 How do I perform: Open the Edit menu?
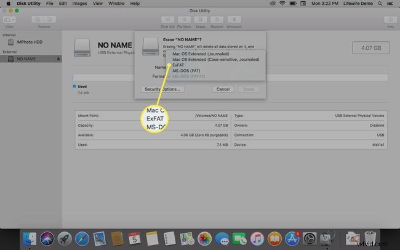pos(63,4)
